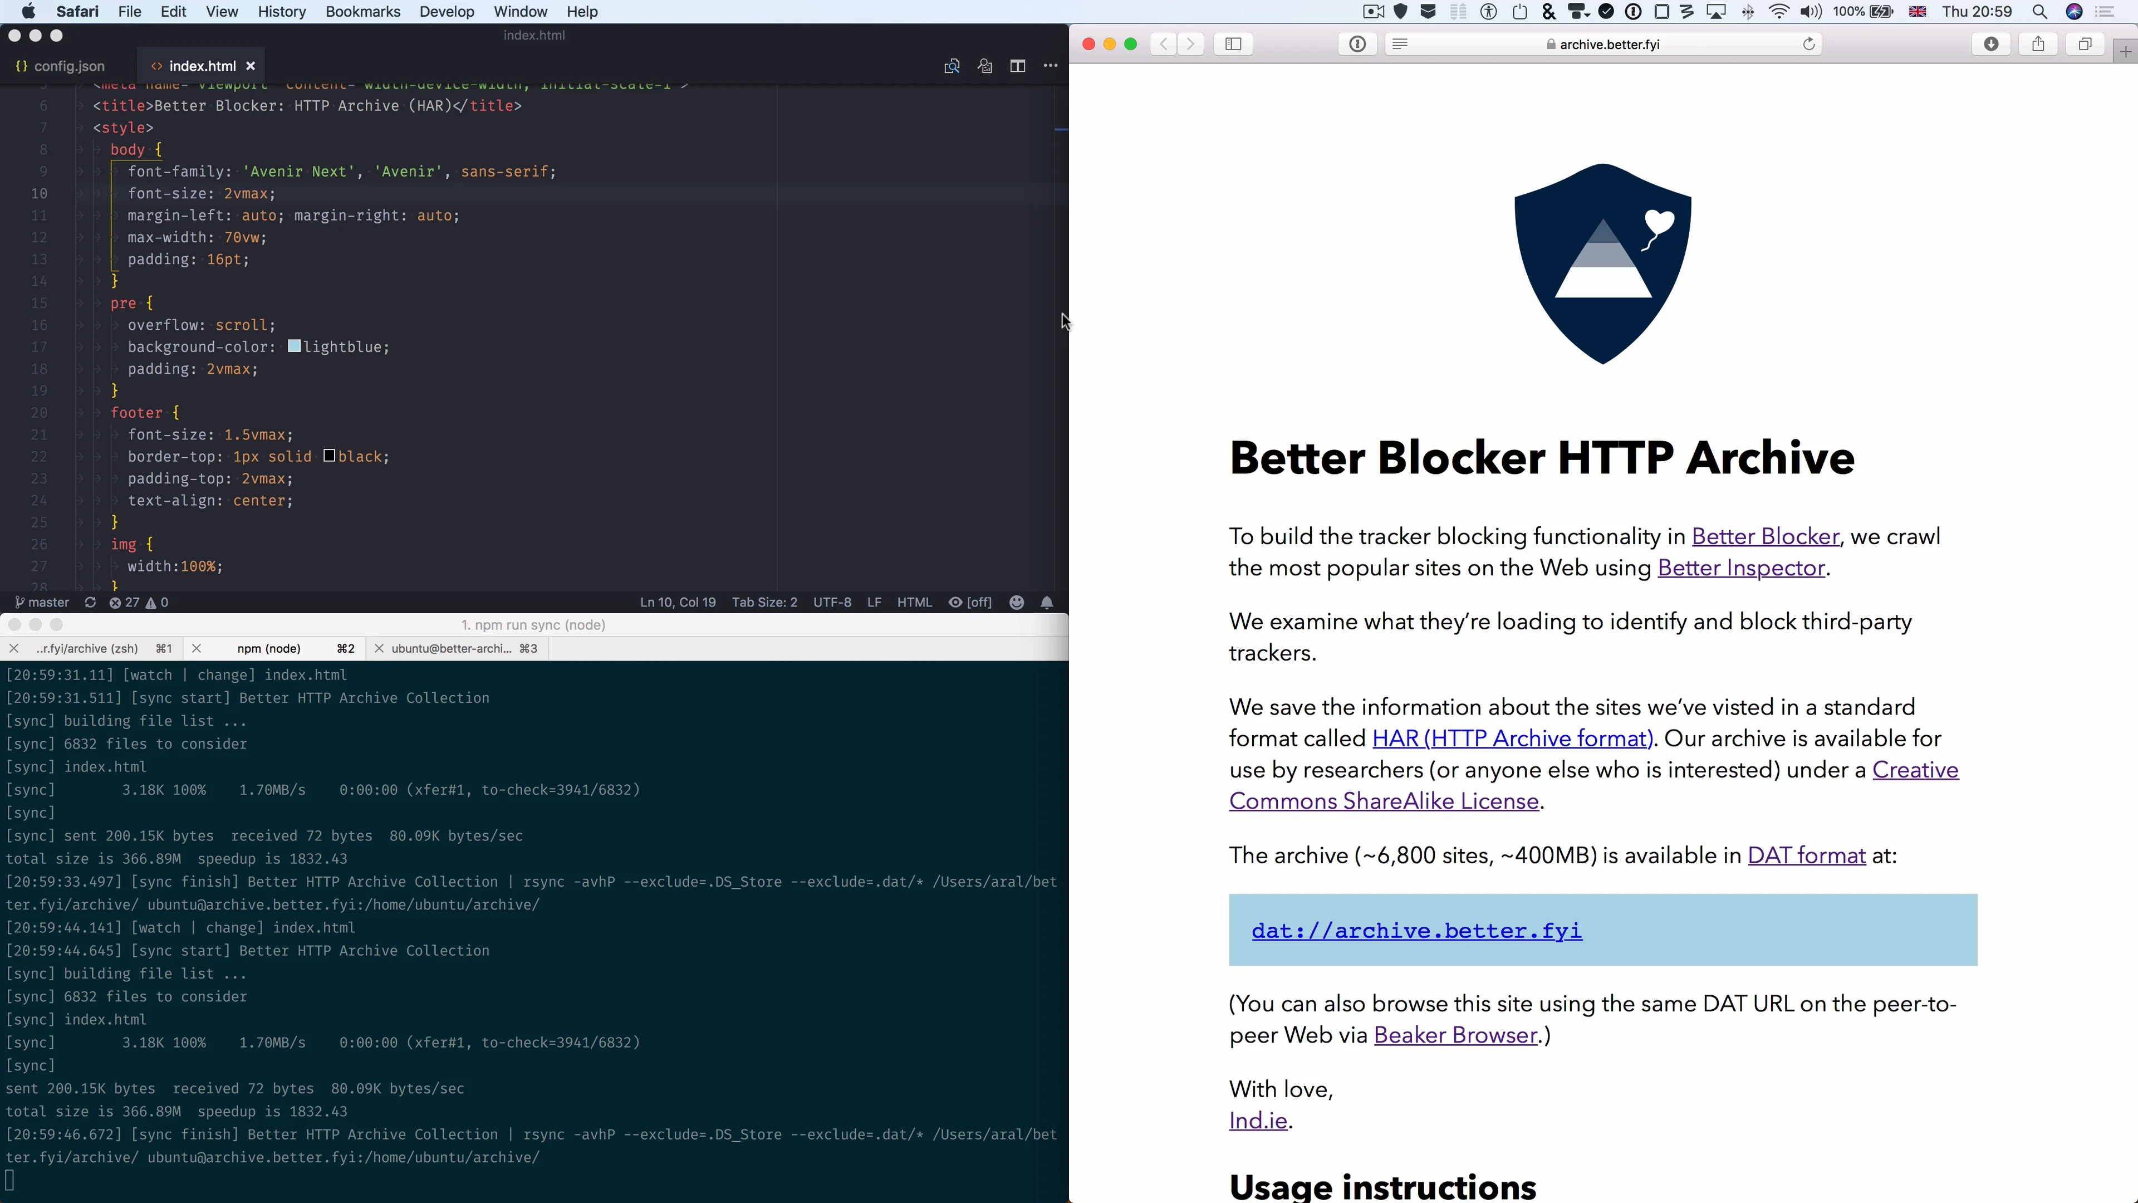Toggle the eye [off] status item

(970, 603)
